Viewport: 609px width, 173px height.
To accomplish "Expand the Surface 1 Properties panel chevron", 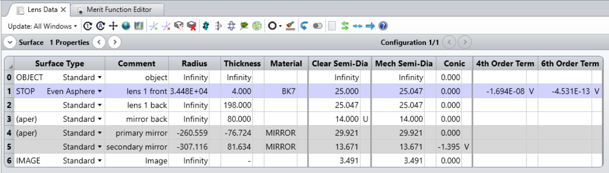I will 10,43.
